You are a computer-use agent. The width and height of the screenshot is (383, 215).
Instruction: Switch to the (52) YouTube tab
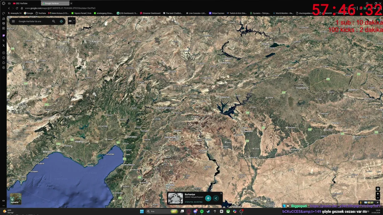pos(24,3)
